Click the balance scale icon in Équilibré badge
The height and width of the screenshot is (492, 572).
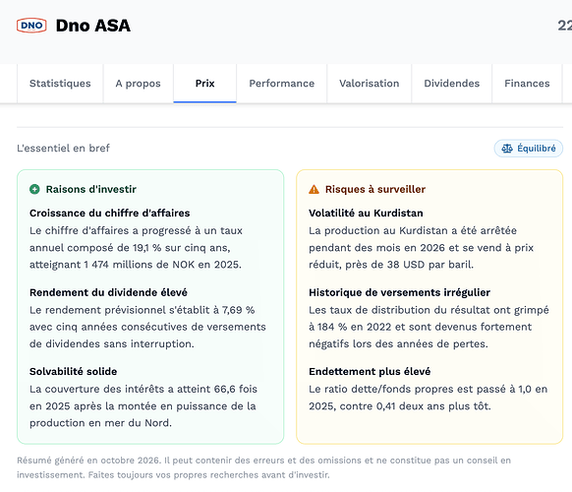[507, 149]
